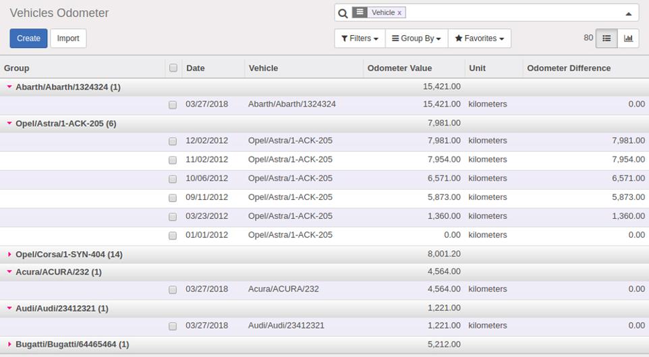The image size is (649, 357).
Task: Check the Opel/Astra 12/02/2012 row checkbox
Action: (x=173, y=141)
